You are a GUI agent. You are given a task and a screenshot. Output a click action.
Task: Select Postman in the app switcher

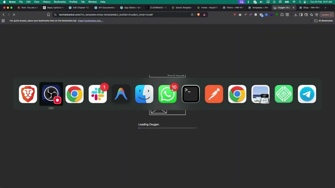[214, 94]
